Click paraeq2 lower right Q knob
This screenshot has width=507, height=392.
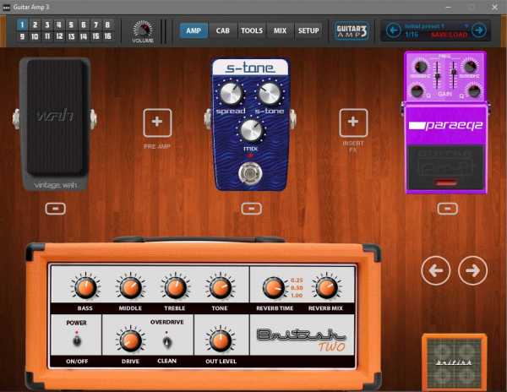(x=474, y=91)
